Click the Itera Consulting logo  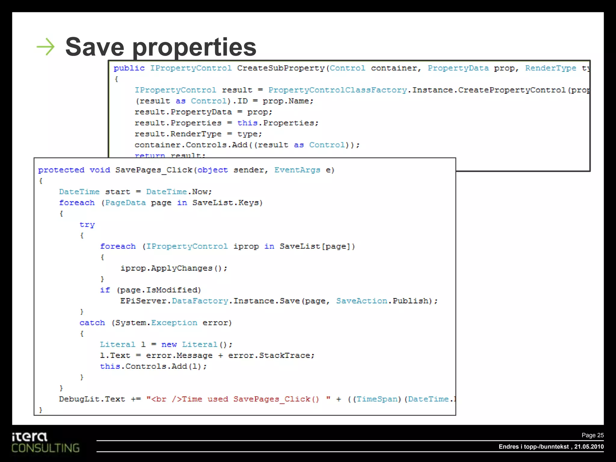pos(45,442)
